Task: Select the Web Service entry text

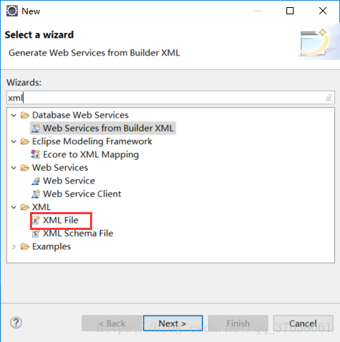Action: 69,181
